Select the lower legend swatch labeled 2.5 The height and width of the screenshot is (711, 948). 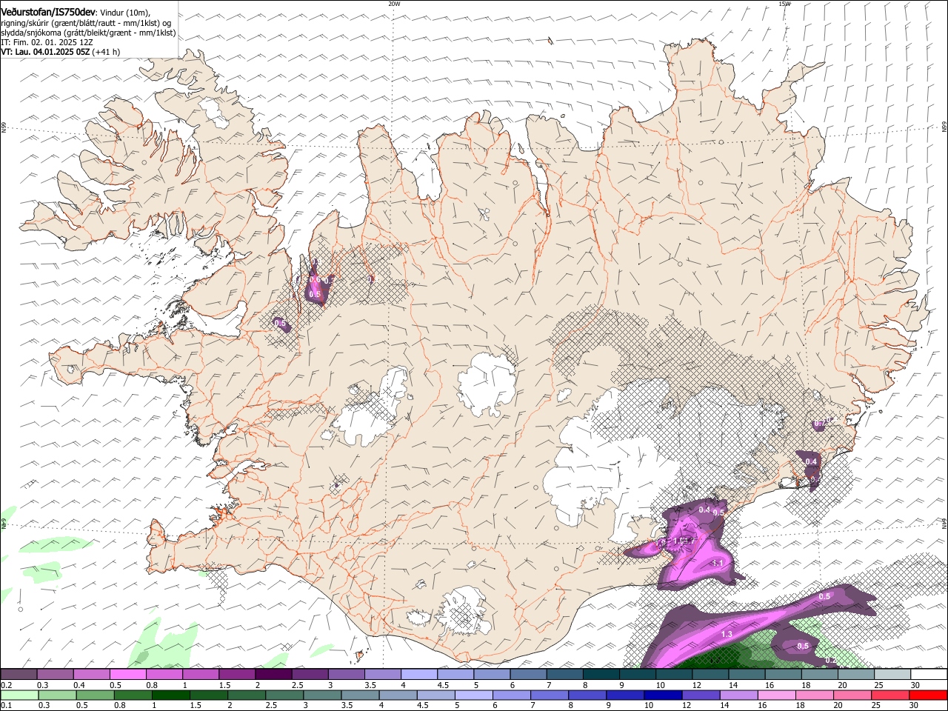coord(284,695)
